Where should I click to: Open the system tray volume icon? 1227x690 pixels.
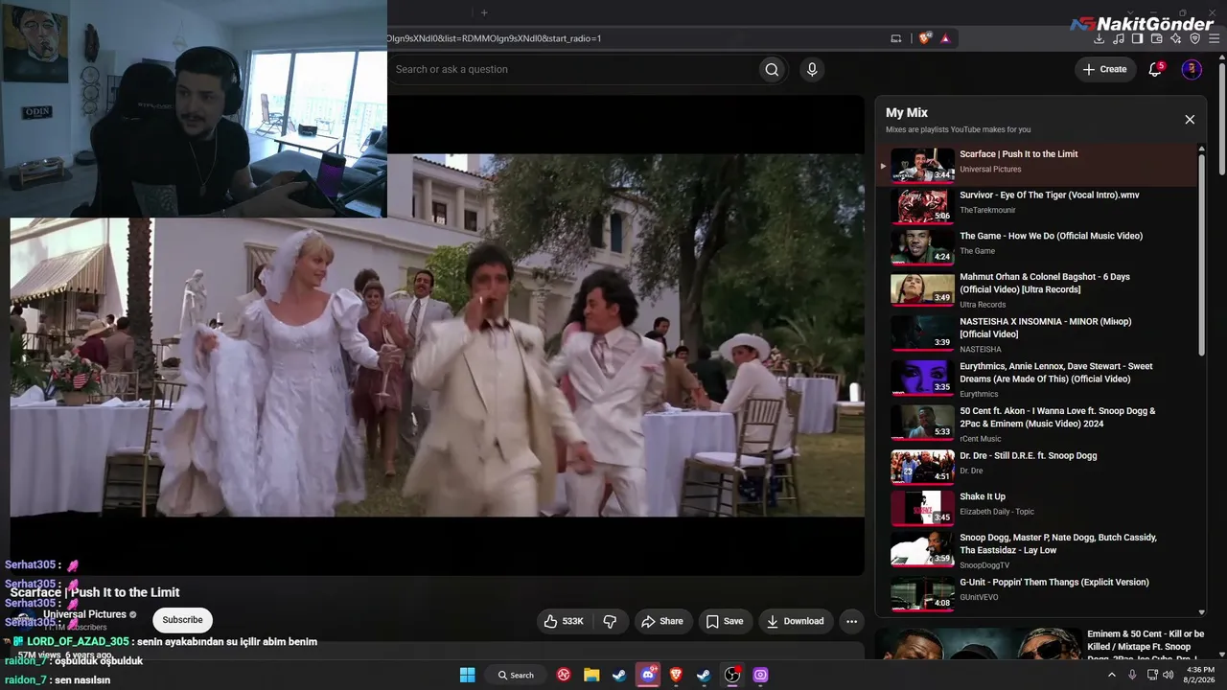[1168, 675]
